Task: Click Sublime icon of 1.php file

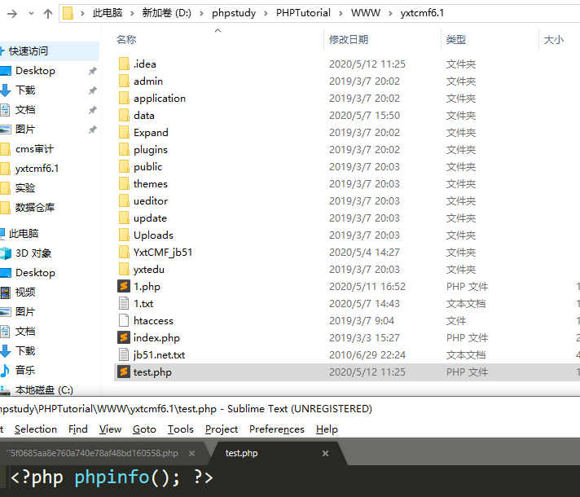Action: [124, 286]
